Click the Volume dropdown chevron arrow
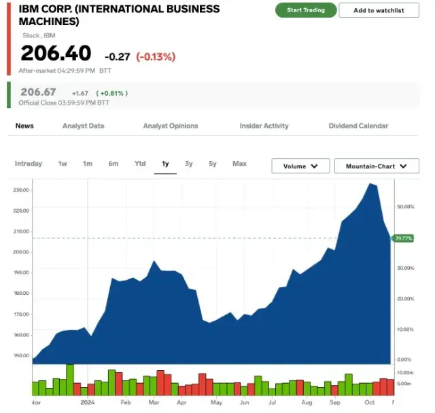Screen dimensions: 435x413 click(x=314, y=166)
